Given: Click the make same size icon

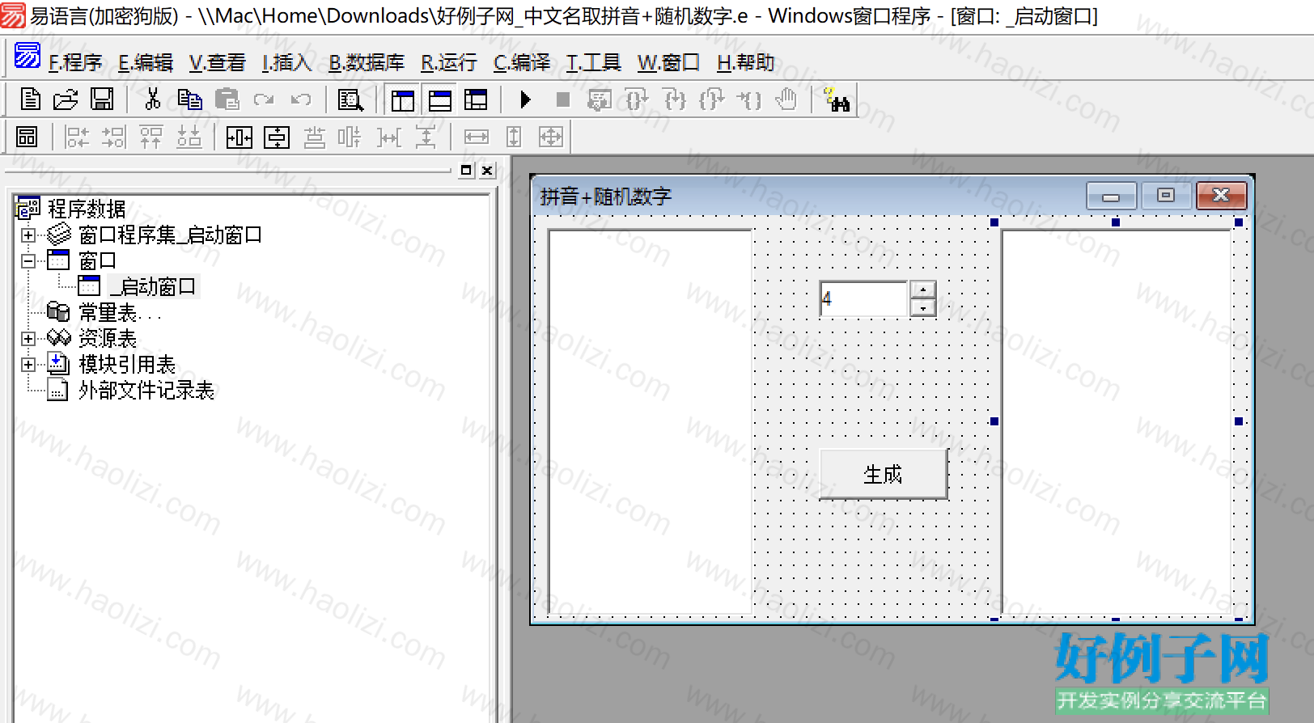Looking at the screenshot, I should click(551, 137).
